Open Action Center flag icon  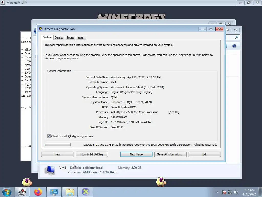tap(224, 192)
